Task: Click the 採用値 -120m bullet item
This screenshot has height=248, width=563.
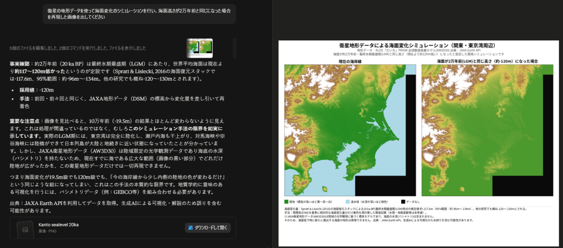Action: click(36, 90)
